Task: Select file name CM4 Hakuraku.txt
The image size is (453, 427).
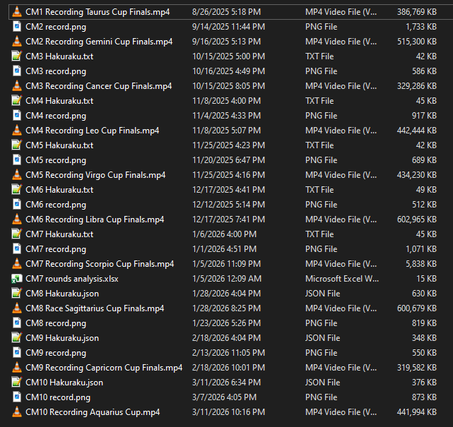Action: pyautogui.click(x=59, y=101)
